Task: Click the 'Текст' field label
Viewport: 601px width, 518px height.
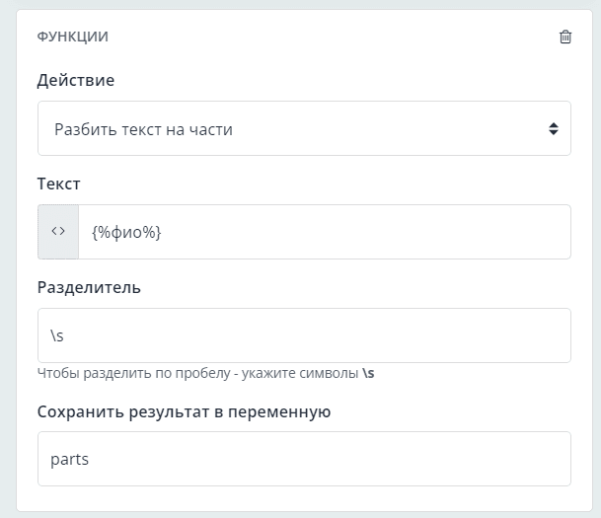Action: coord(59,184)
